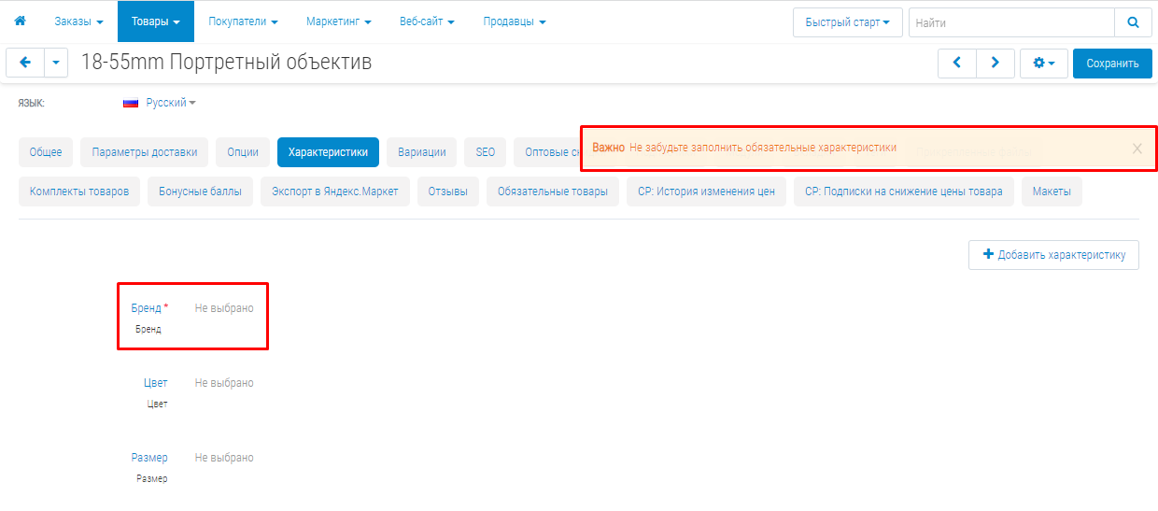
Task: Click the Сохранить button
Action: (x=1112, y=64)
